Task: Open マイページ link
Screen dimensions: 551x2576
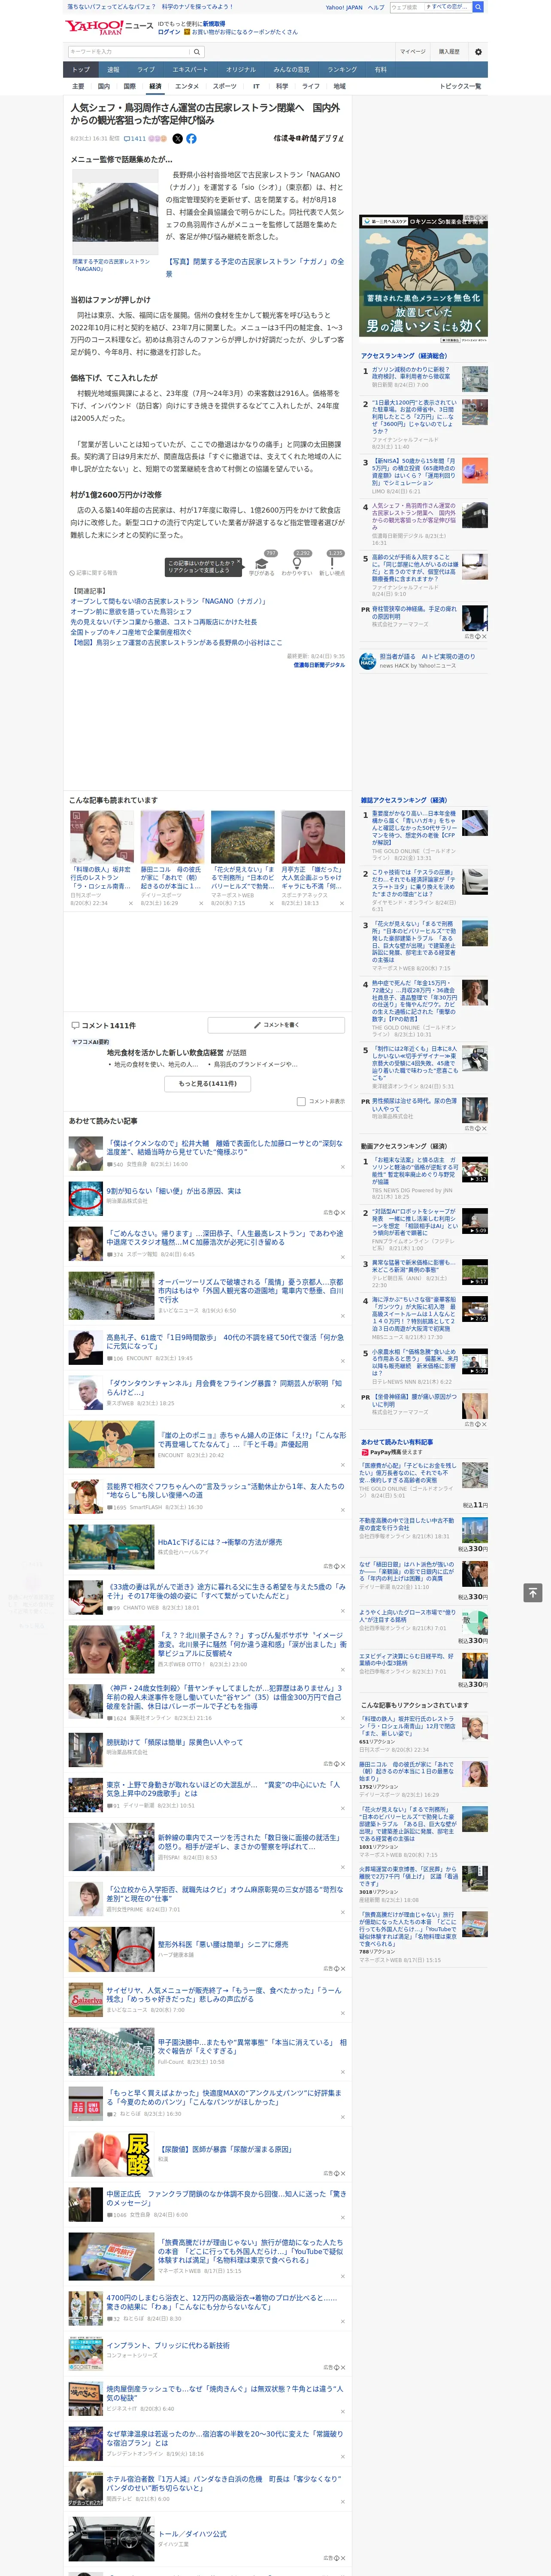Action: (x=413, y=52)
